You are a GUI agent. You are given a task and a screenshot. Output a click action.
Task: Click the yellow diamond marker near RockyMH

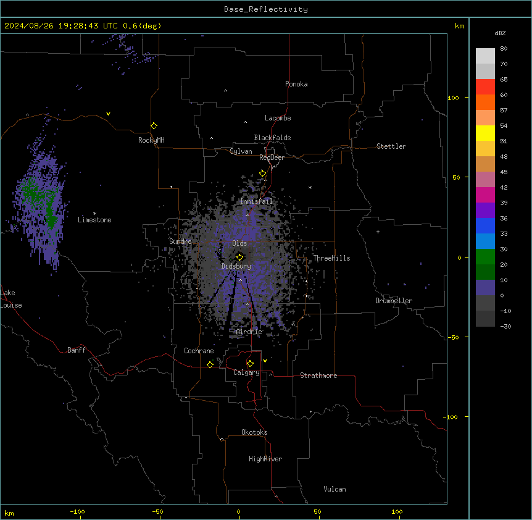[x=154, y=125]
